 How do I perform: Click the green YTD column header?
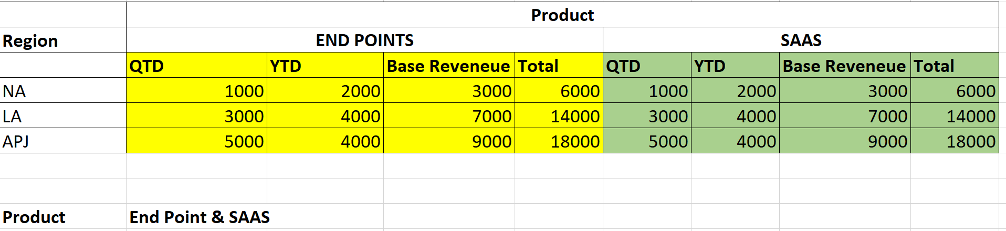point(735,65)
